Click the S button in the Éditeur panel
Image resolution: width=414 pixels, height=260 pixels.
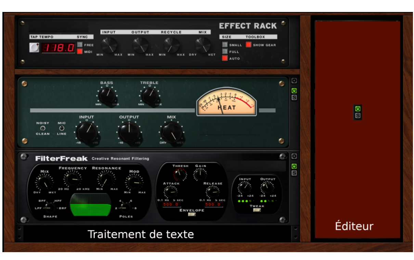[358, 116]
